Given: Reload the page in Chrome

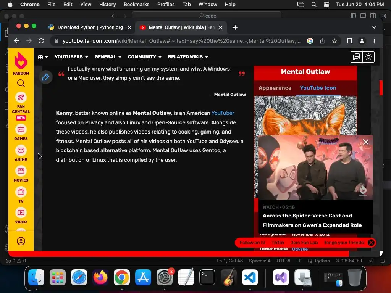Looking at the screenshot, I should (41, 41).
